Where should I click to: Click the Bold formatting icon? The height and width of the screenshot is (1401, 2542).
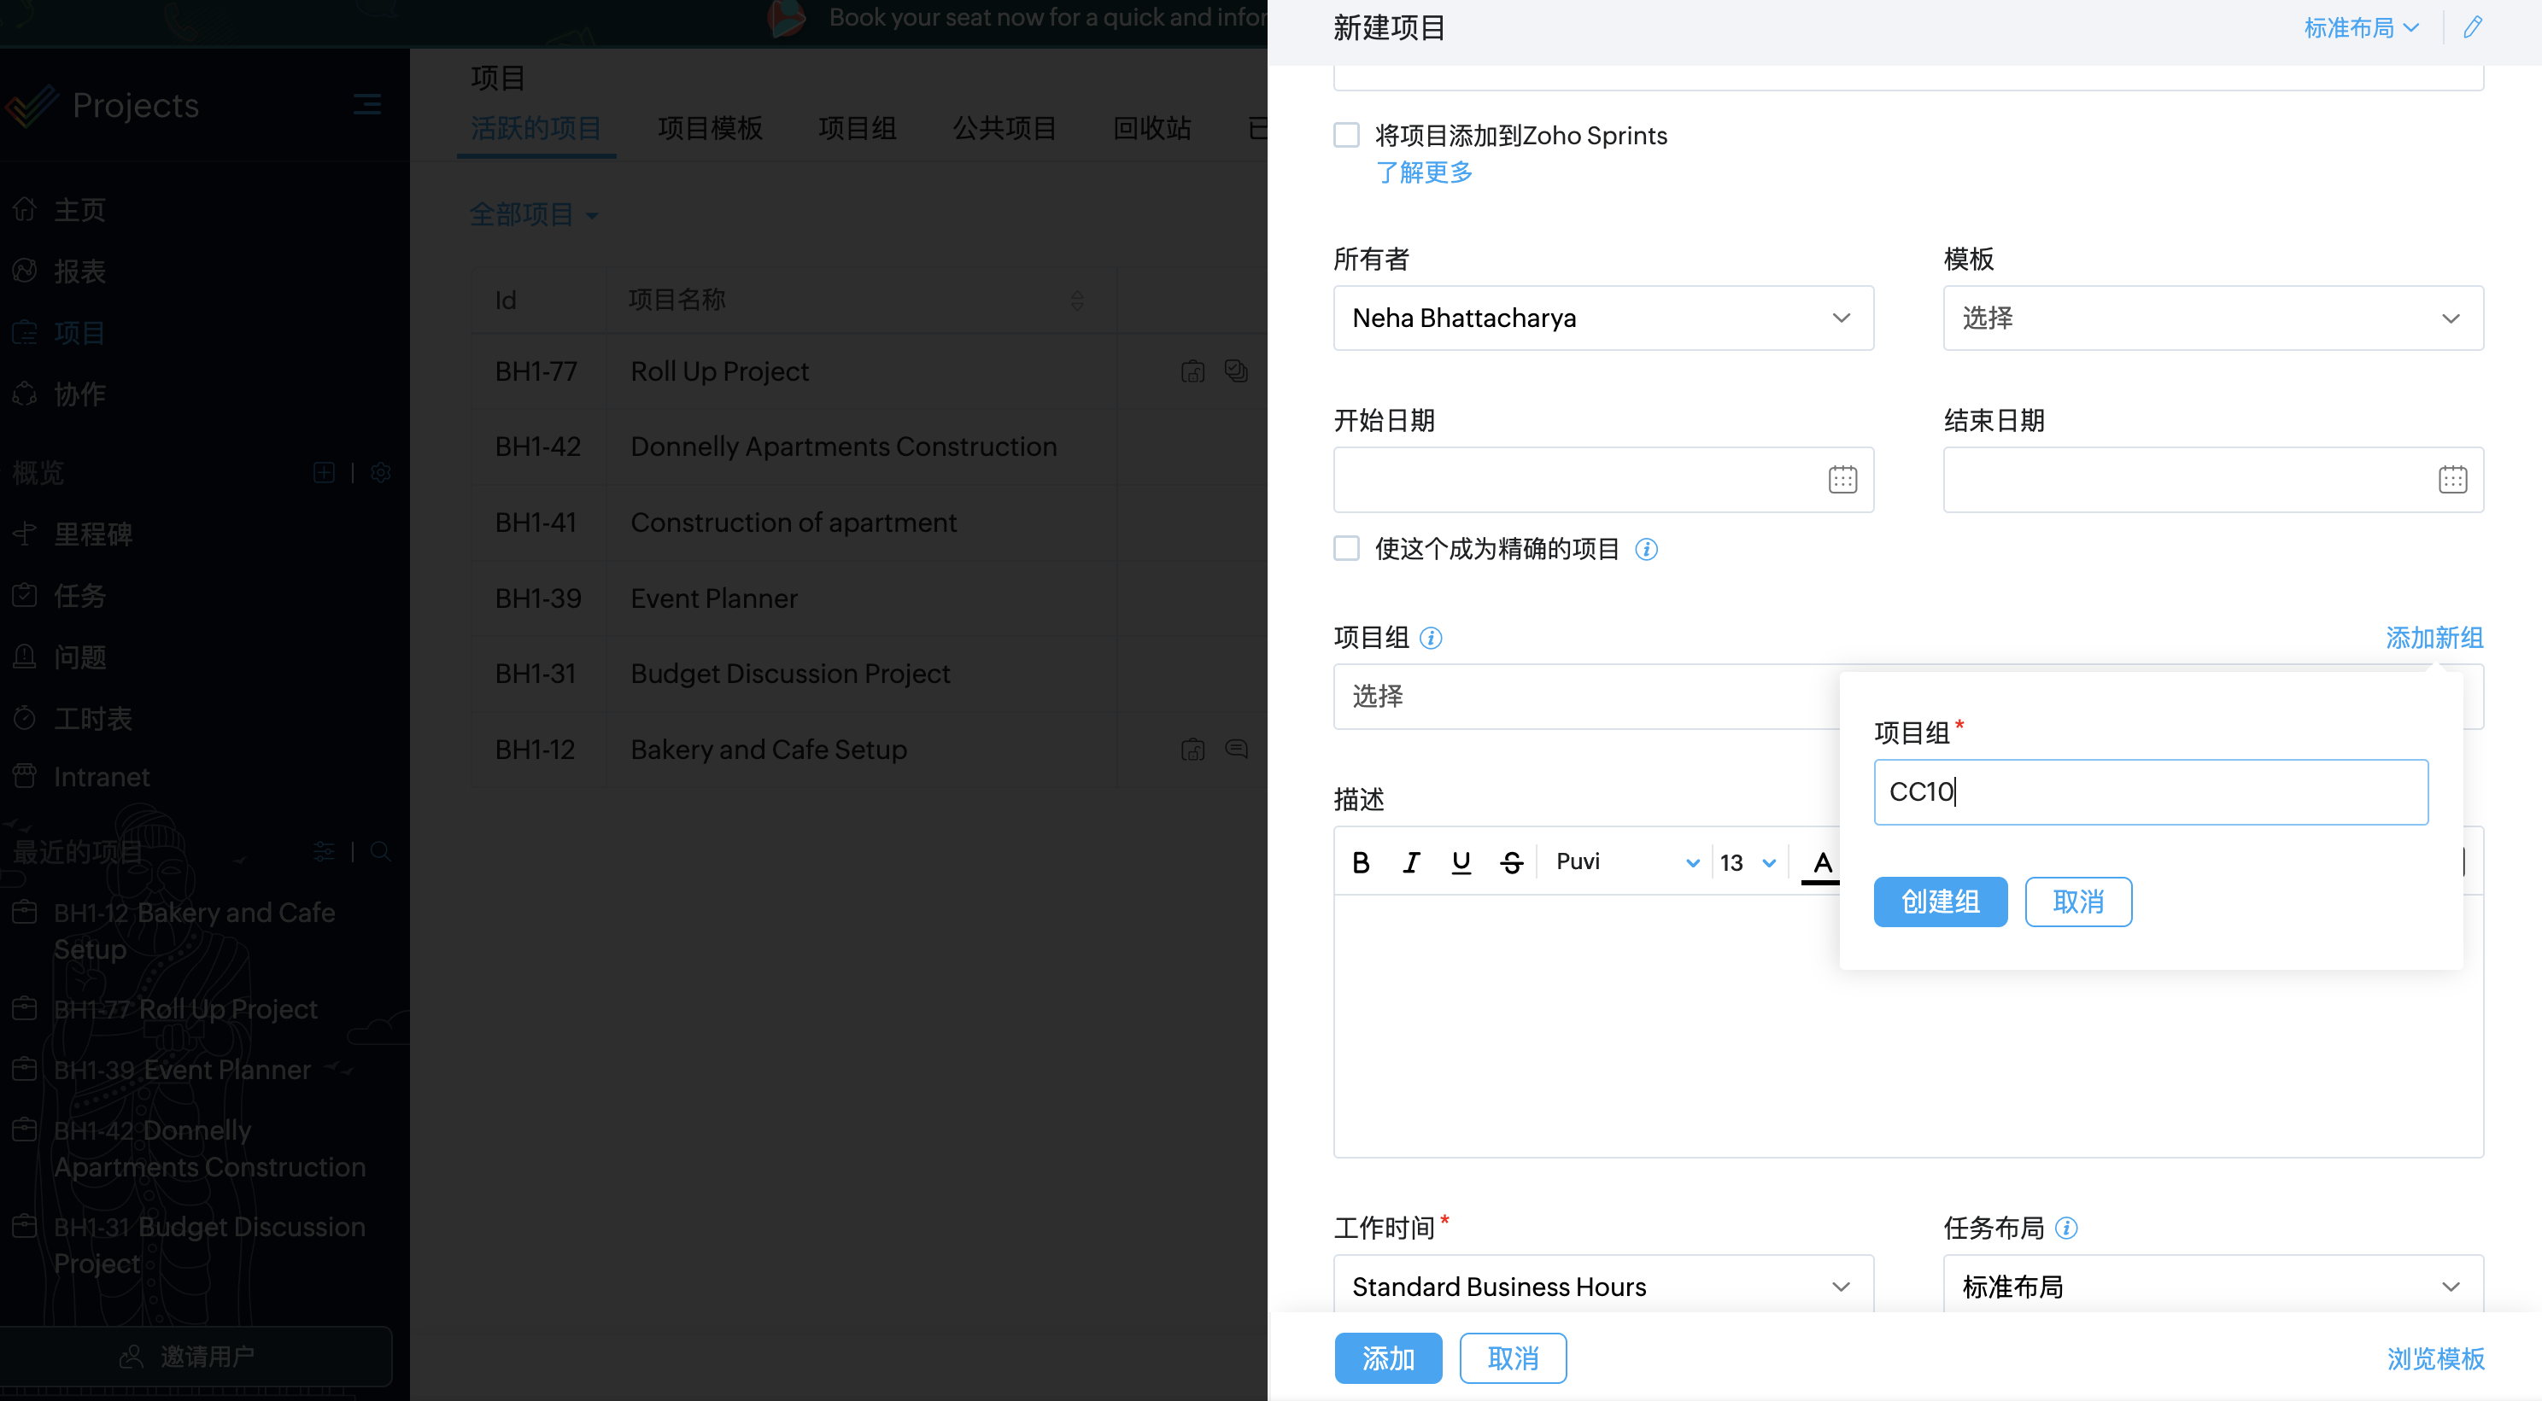coord(1361,862)
